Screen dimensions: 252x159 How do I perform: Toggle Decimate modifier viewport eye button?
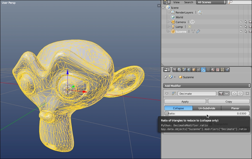(227, 93)
